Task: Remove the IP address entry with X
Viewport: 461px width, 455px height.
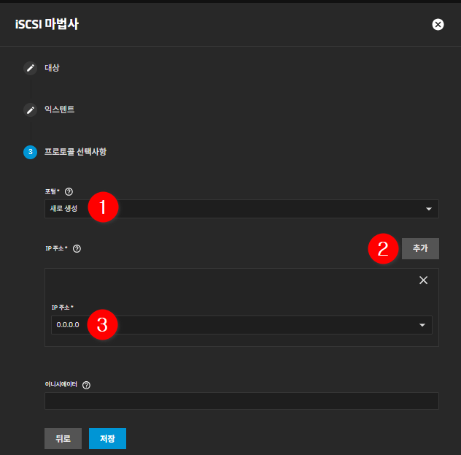Action: (x=423, y=280)
